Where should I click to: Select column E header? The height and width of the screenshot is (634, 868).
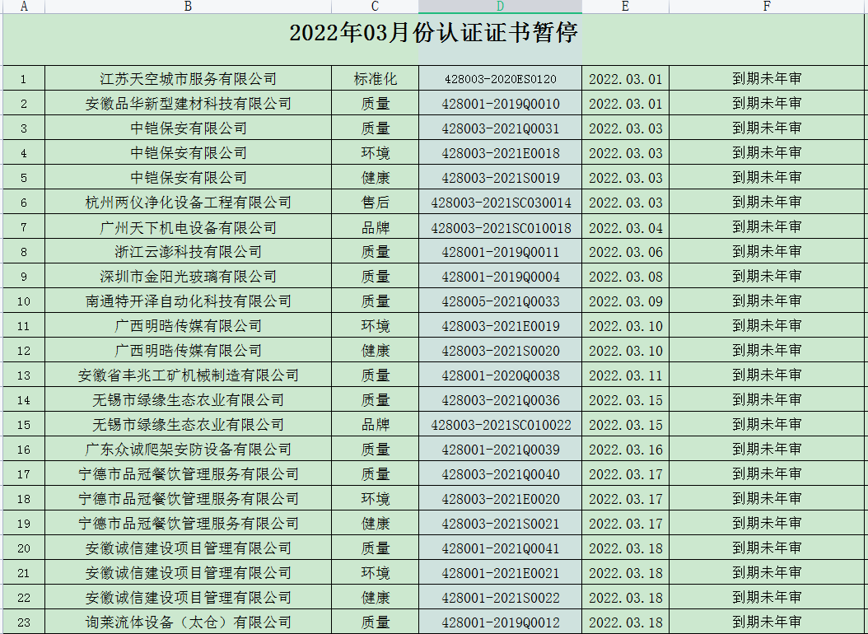click(625, 7)
